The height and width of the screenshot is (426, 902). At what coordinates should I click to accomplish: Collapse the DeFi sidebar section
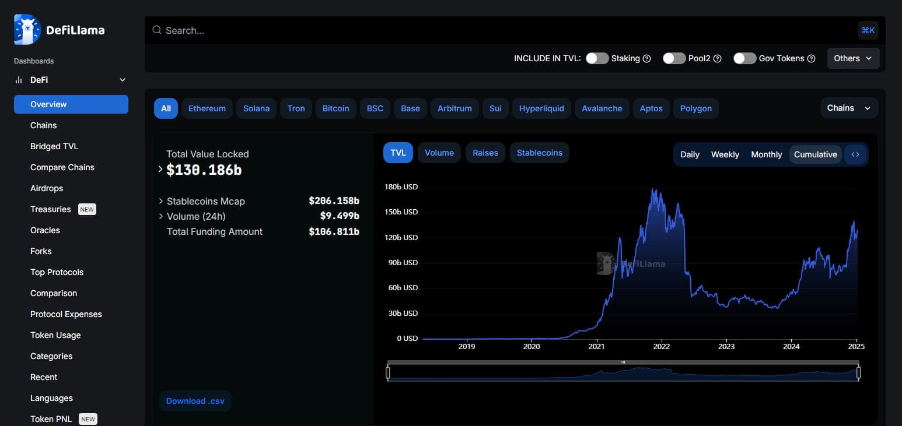point(123,80)
